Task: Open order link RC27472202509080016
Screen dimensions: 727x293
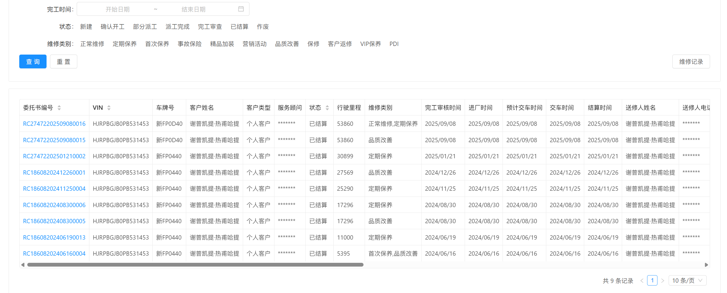Action: coord(54,124)
